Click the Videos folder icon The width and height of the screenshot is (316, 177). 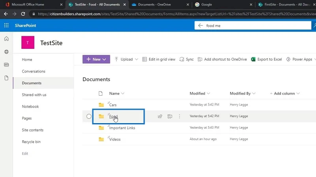click(x=101, y=139)
